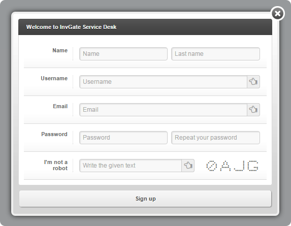Image resolution: width=291 pixels, height=226 pixels.
Task: Focus the Repeat your password field
Action: 215,138
